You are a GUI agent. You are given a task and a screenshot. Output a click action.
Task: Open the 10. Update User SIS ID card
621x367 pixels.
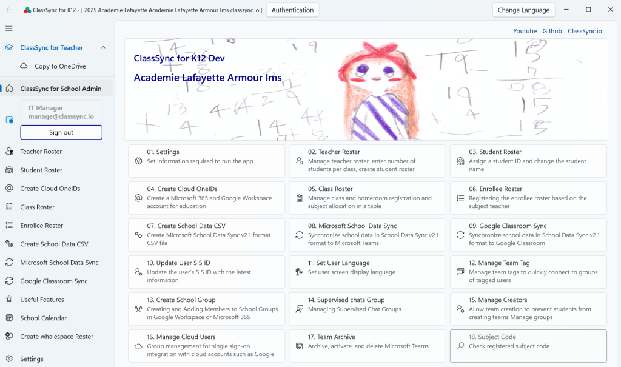click(206, 272)
